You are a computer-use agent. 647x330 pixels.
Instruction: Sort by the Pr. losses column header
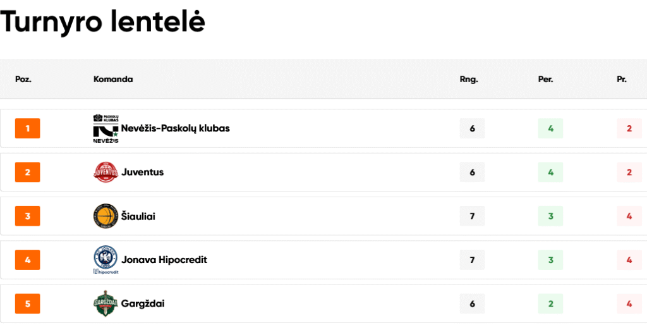(x=622, y=80)
